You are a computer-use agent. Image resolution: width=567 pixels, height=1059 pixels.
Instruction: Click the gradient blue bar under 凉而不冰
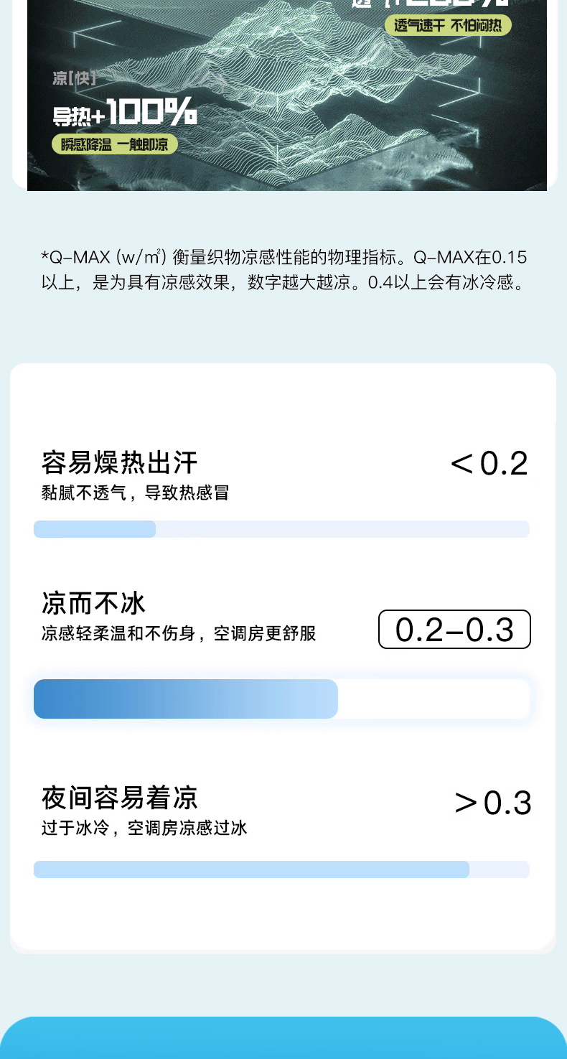pos(185,699)
